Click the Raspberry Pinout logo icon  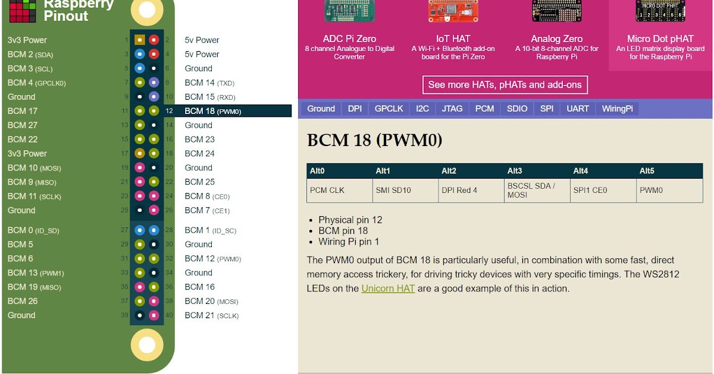tap(23, 11)
